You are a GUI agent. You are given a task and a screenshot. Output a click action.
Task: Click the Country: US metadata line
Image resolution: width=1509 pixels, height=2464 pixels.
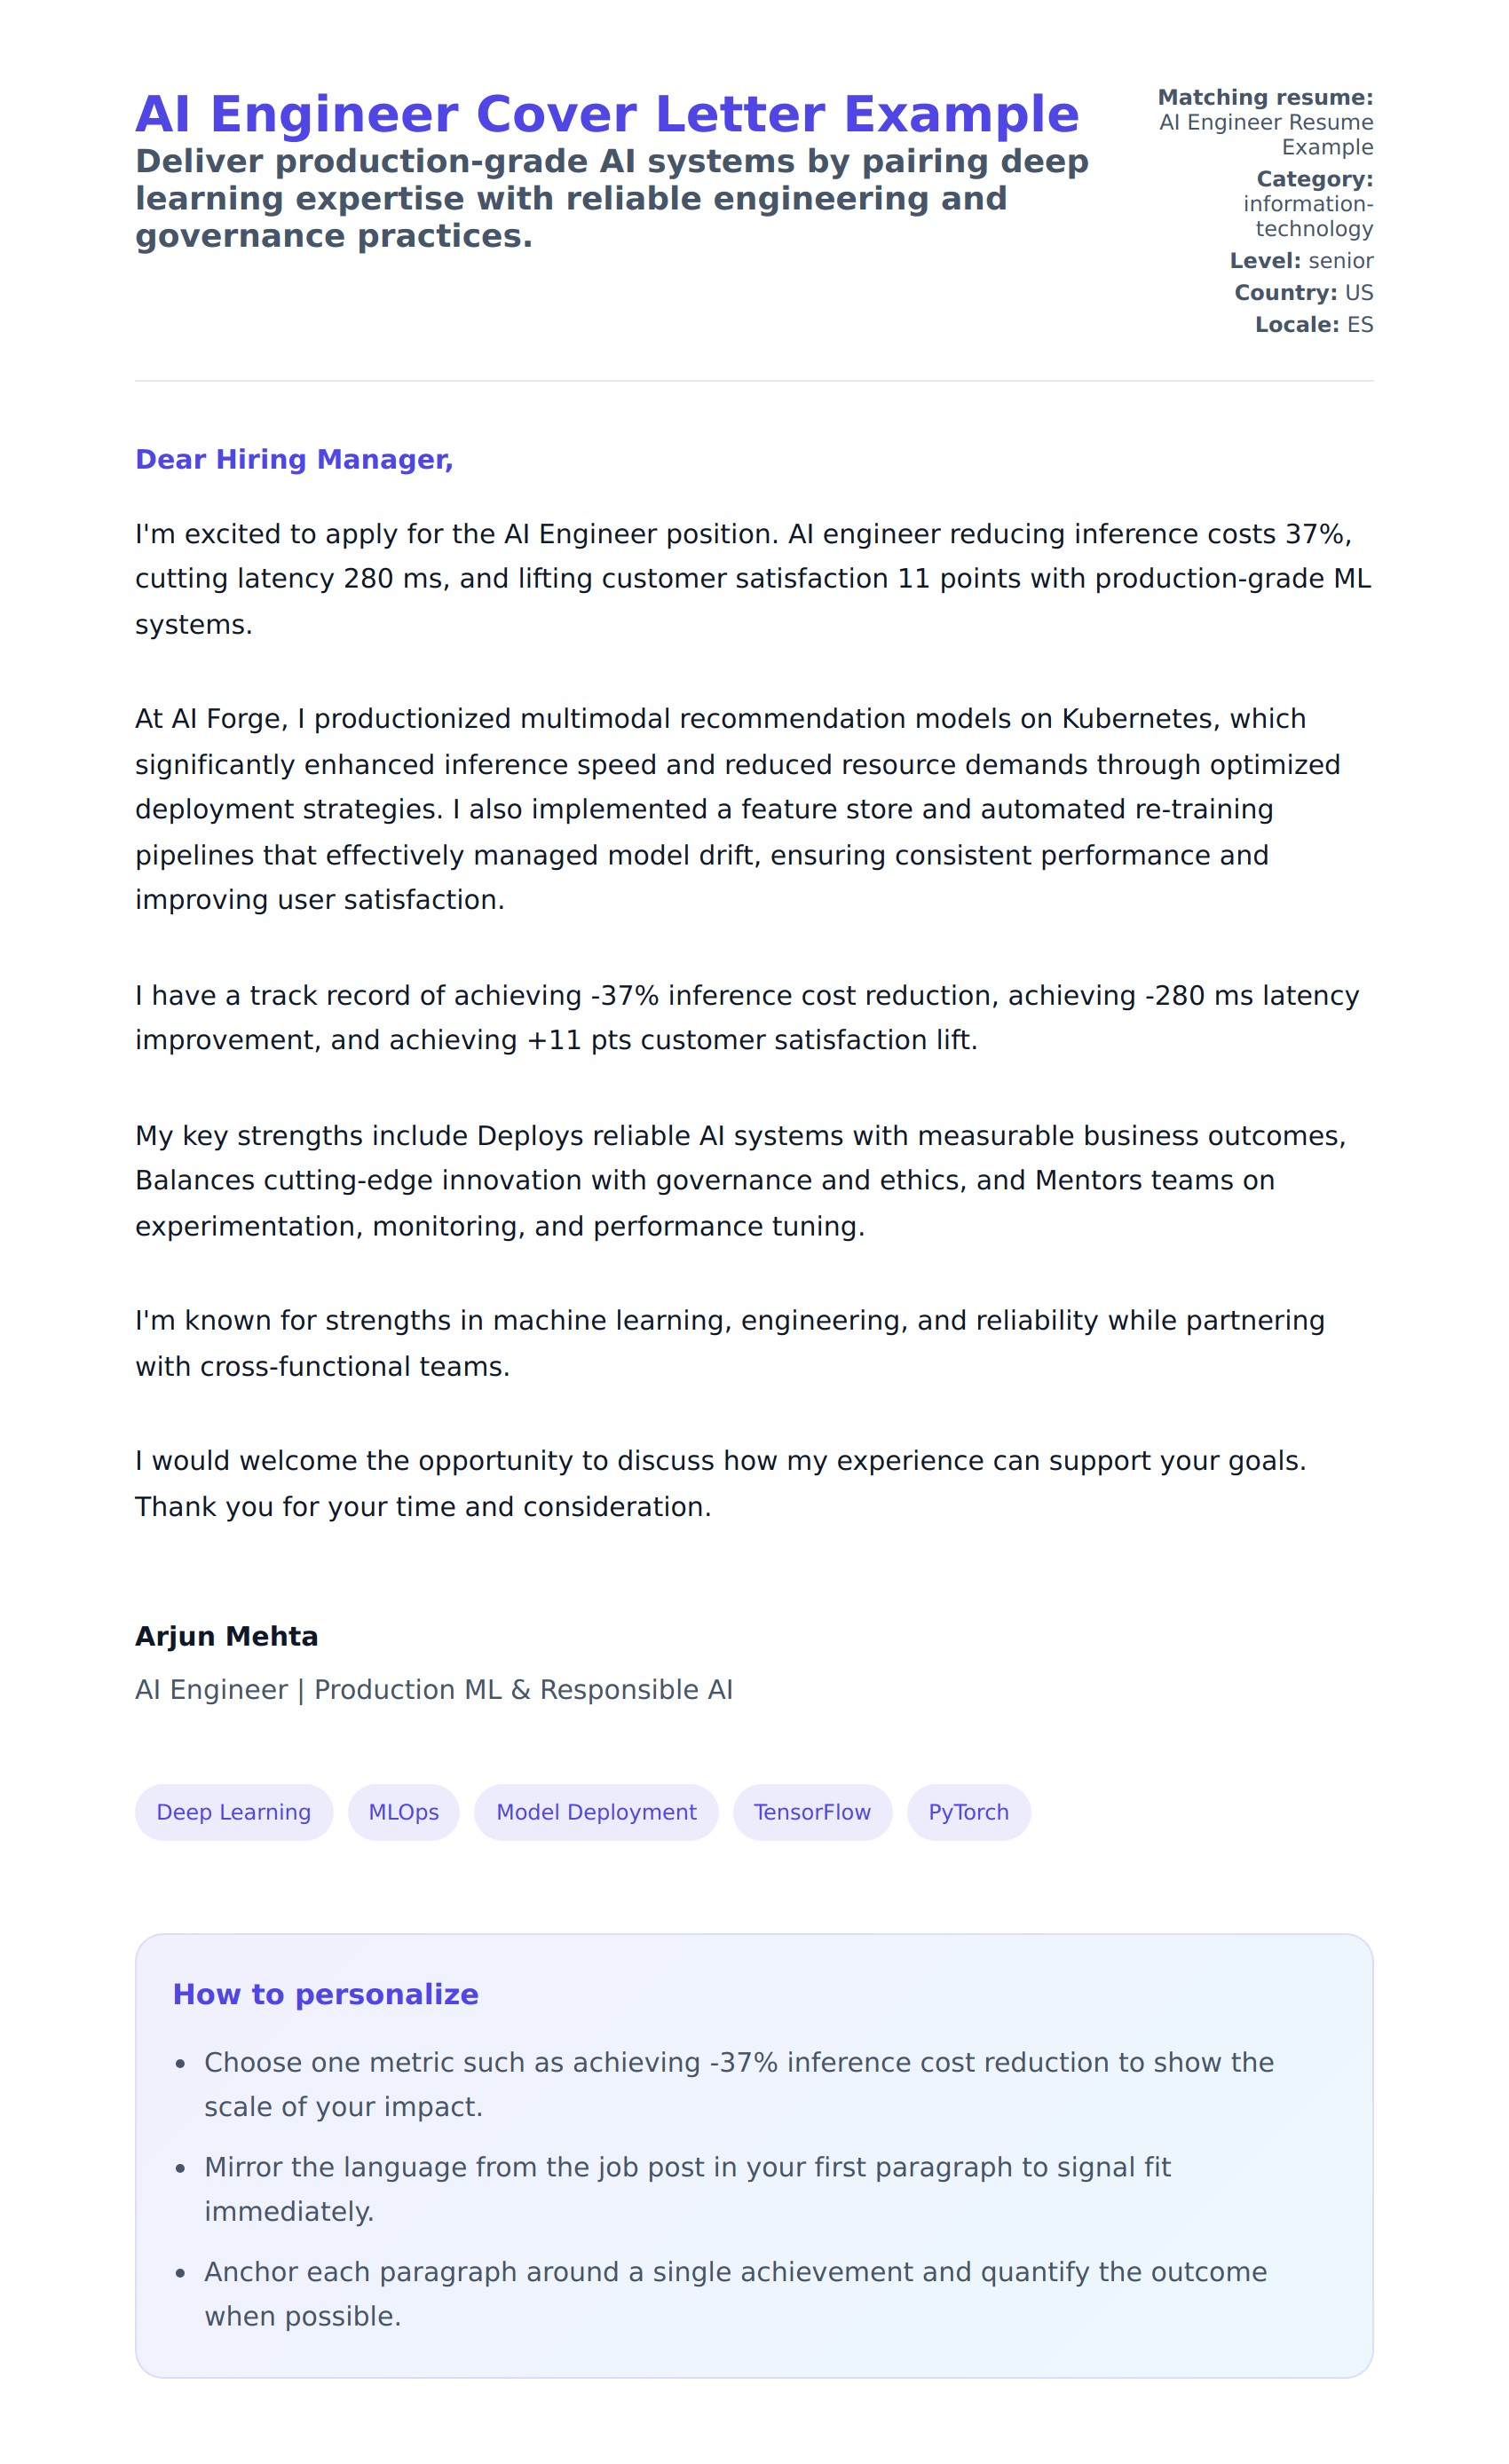[x=1303, y=293]
